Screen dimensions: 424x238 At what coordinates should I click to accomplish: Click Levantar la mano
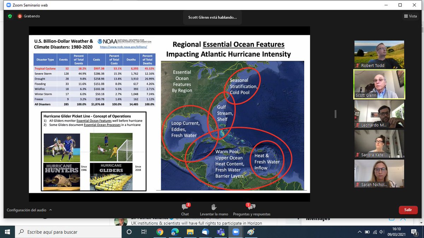tap(213, 209)
